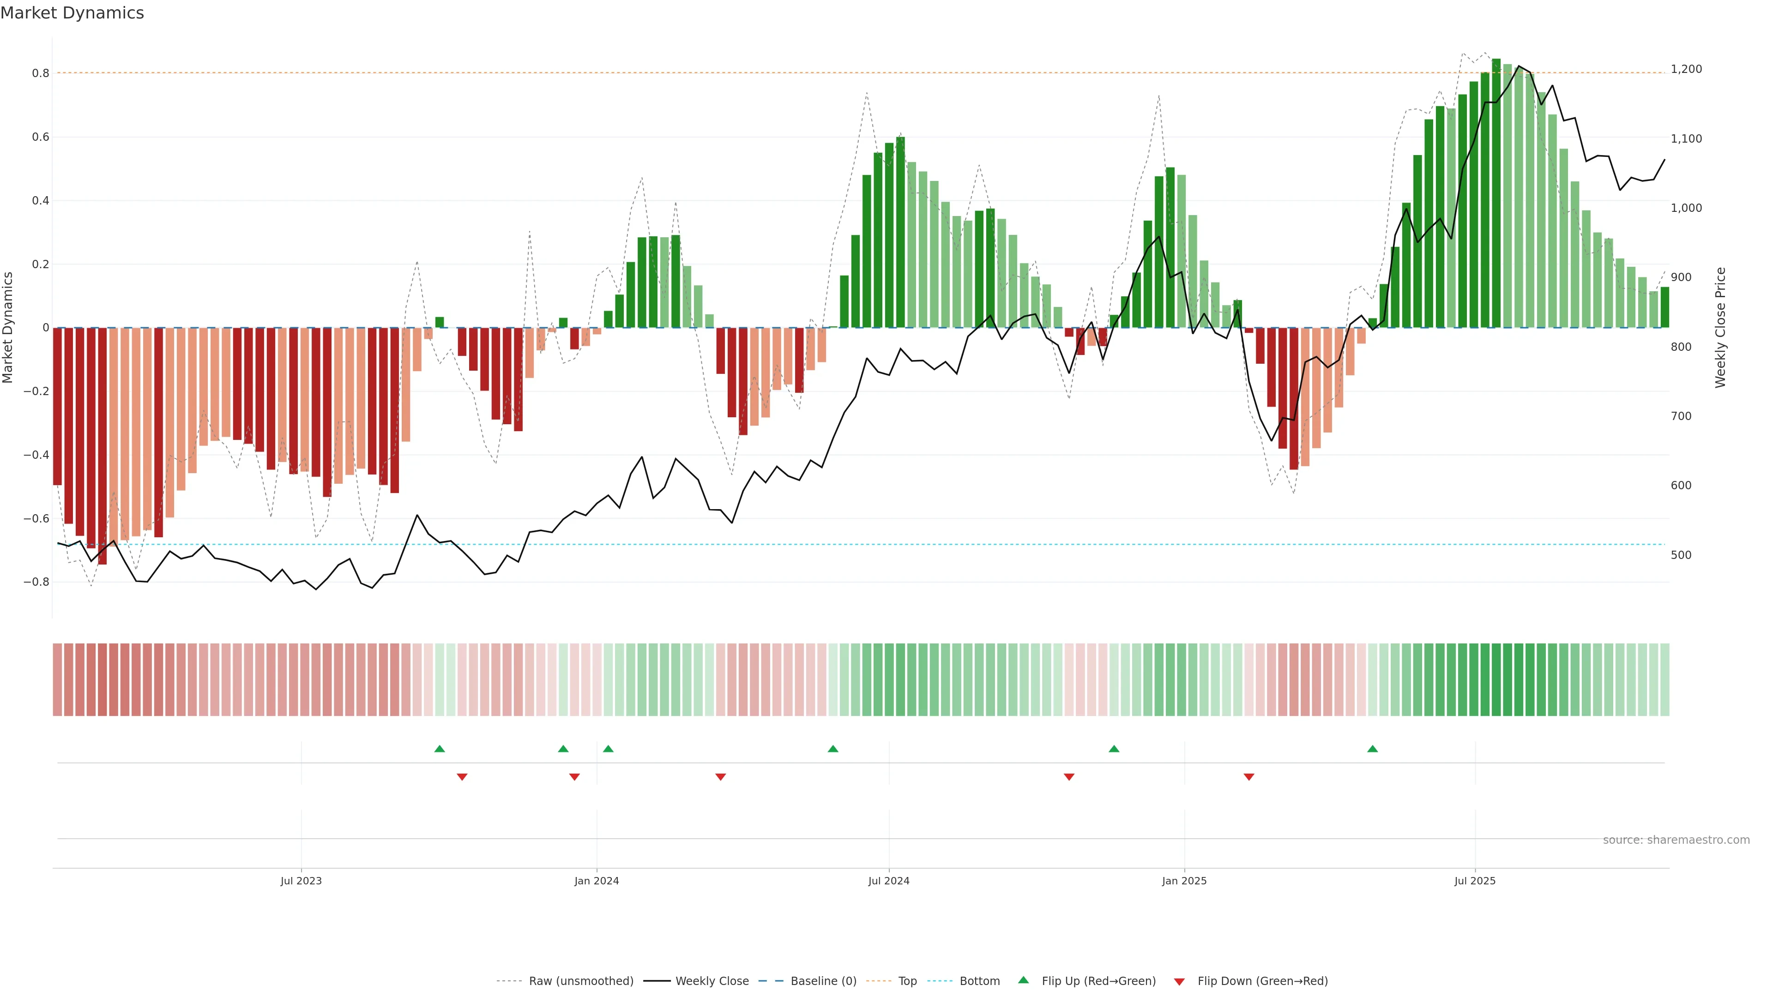The height and width of the screenshot is (997, 1773).
Task: Click the red triangle icon in legend
Action: coord(1179,982)
